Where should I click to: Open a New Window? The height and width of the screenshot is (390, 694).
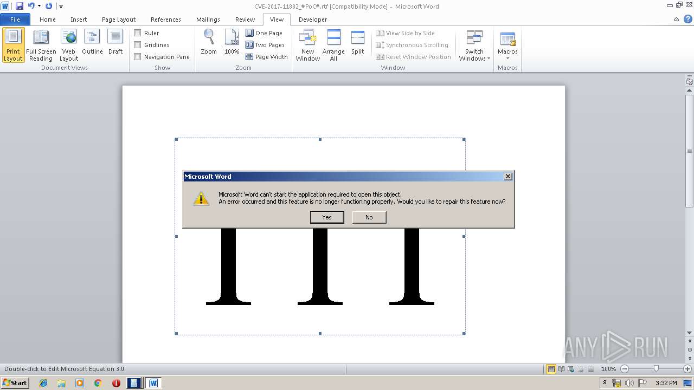point(307,45)
